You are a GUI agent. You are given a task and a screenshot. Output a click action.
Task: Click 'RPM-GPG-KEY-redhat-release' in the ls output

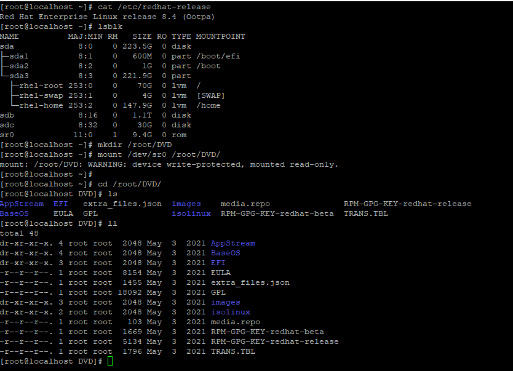407,204
